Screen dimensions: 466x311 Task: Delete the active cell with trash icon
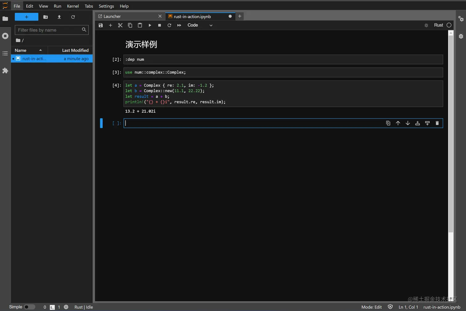tap(437, 123)
